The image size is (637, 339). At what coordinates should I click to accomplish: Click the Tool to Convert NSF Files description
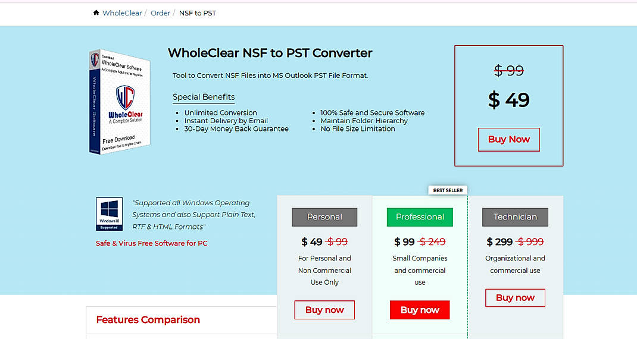click(270, 76)
